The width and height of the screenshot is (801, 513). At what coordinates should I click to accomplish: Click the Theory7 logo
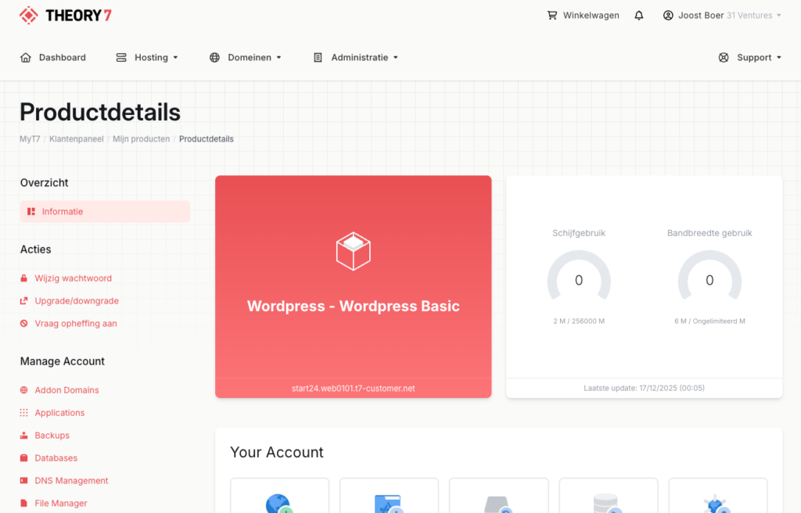coord(65,16)
